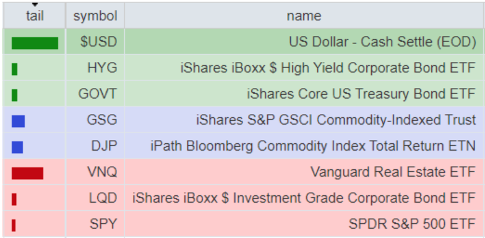The width and height of the screenshot is (485, 238).
Task: Open the SPDR S&P 500 ETF row
Action: 243,223
